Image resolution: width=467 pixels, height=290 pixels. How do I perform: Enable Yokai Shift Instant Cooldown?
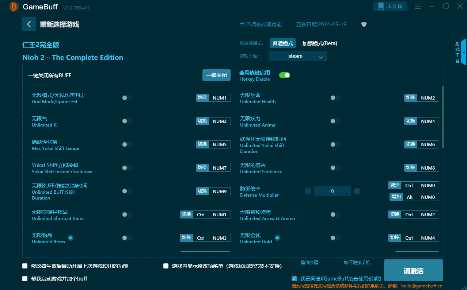127,168
